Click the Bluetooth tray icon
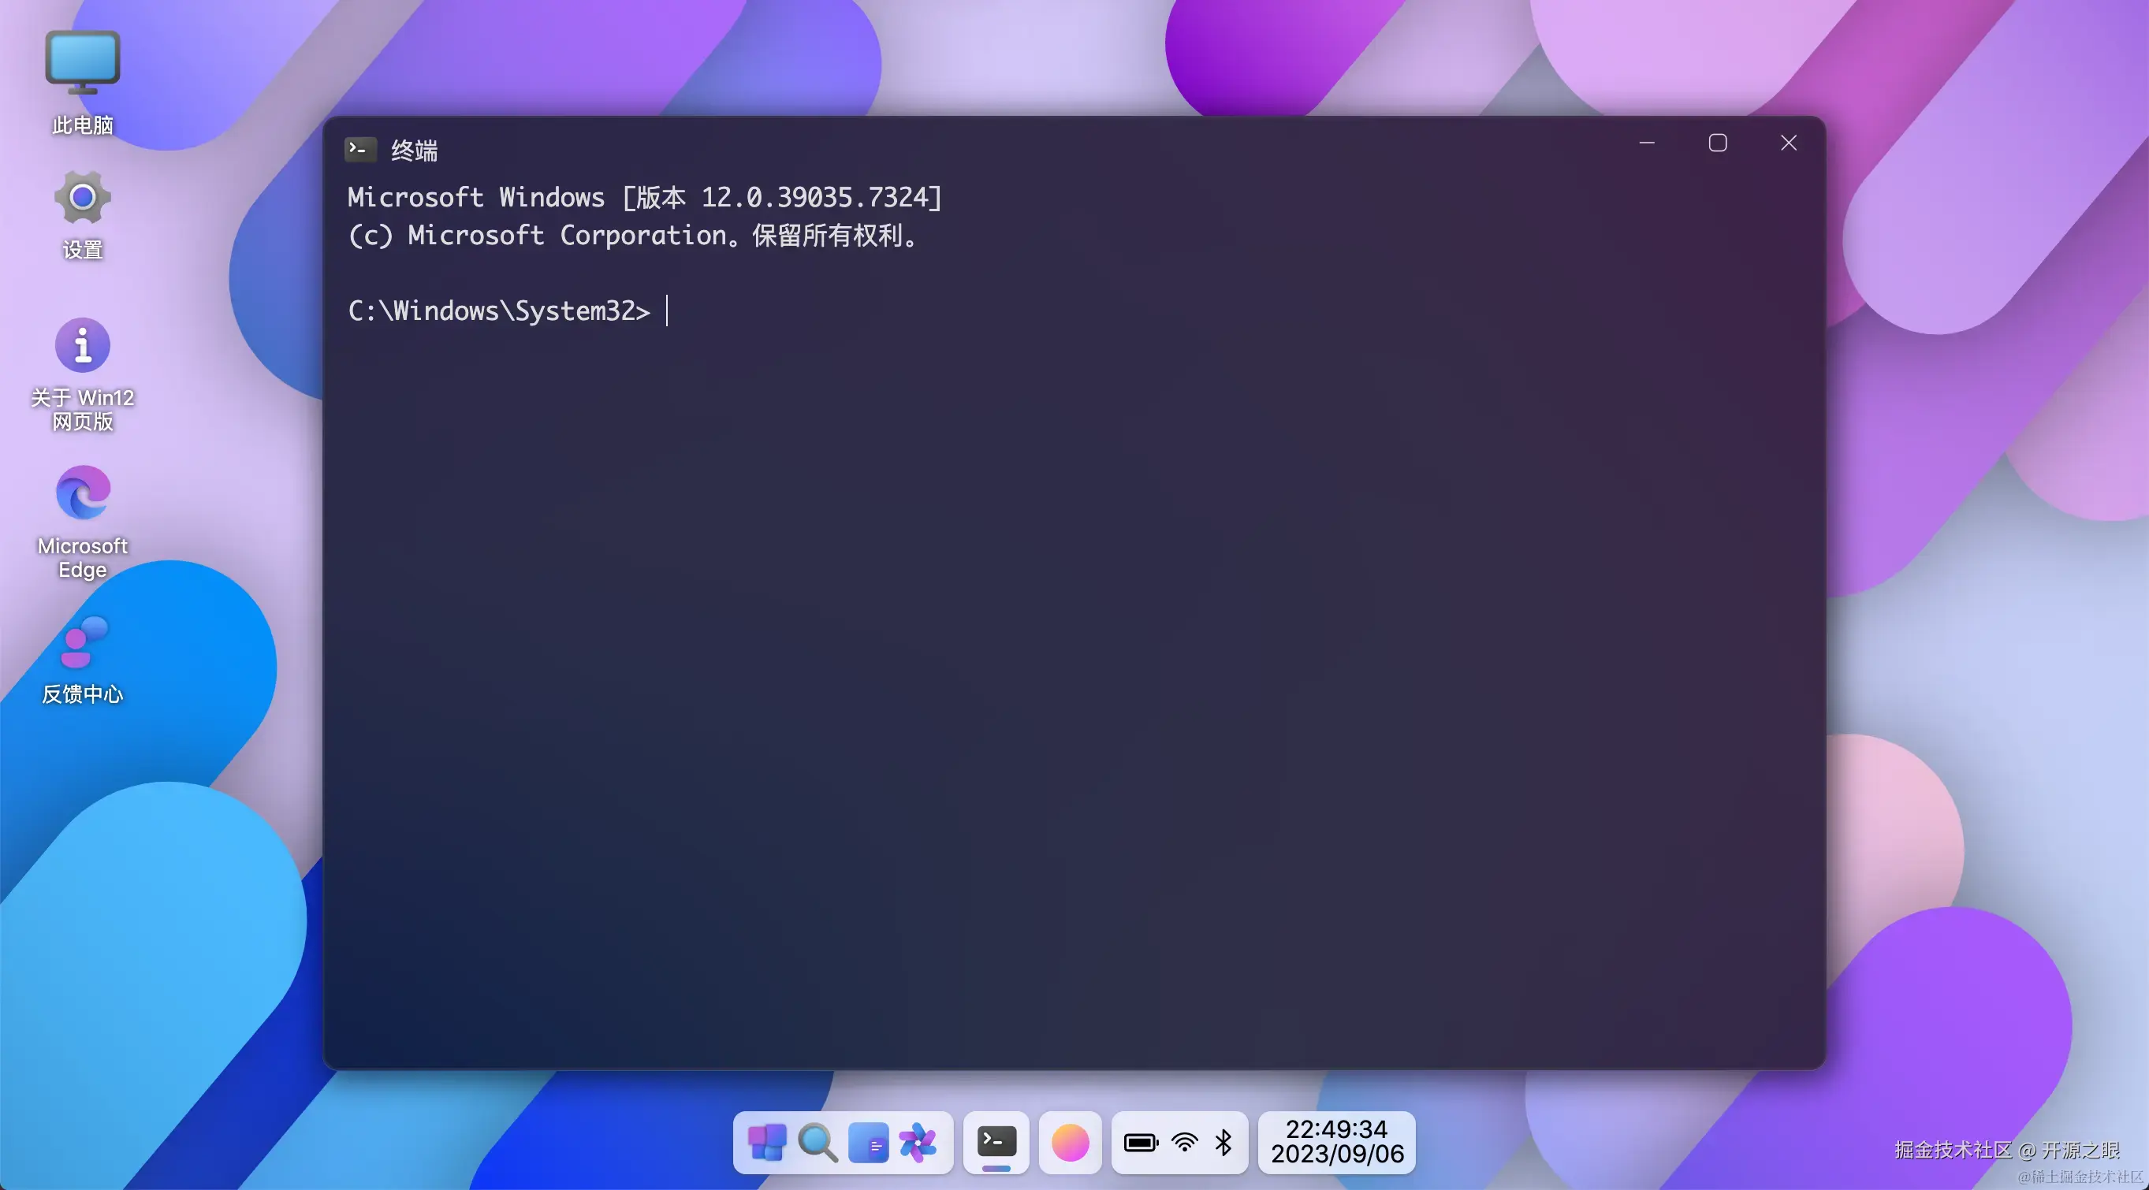The image size is (2149, 1190). (1223, 1143)
